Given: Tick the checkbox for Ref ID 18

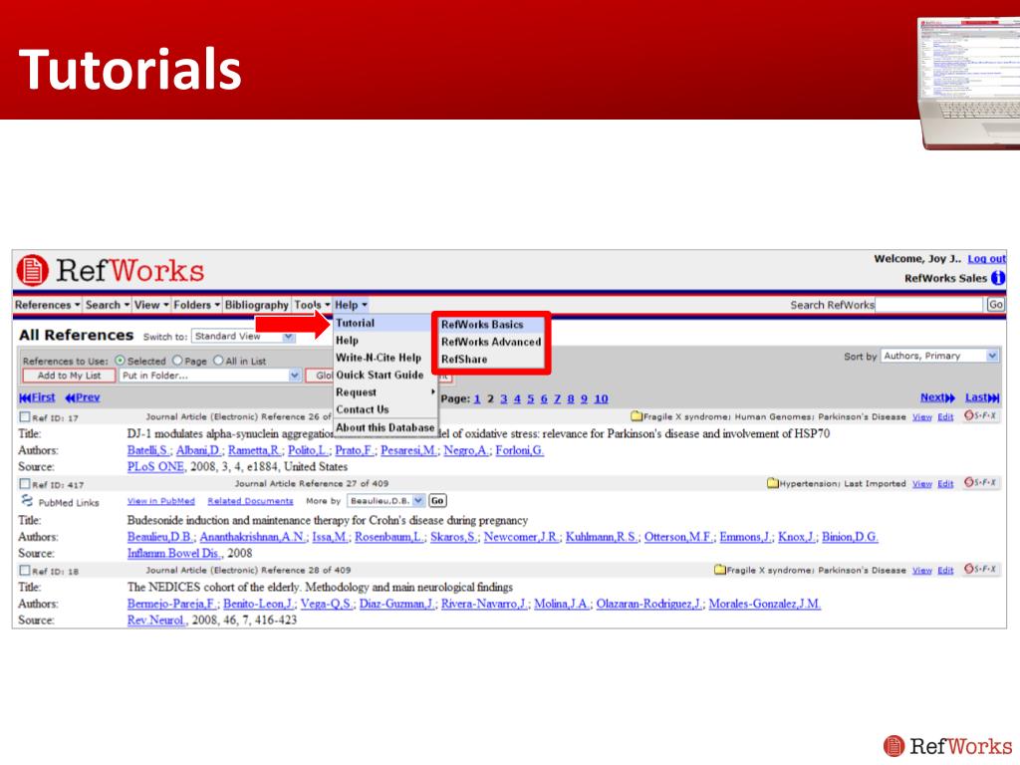Looking at the screenshot, I should pyautogui.click(x=25, y=571).
